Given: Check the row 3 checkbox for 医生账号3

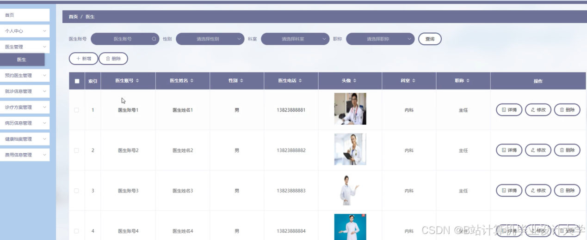Looking at the screenshot, I should pos(77,191).
